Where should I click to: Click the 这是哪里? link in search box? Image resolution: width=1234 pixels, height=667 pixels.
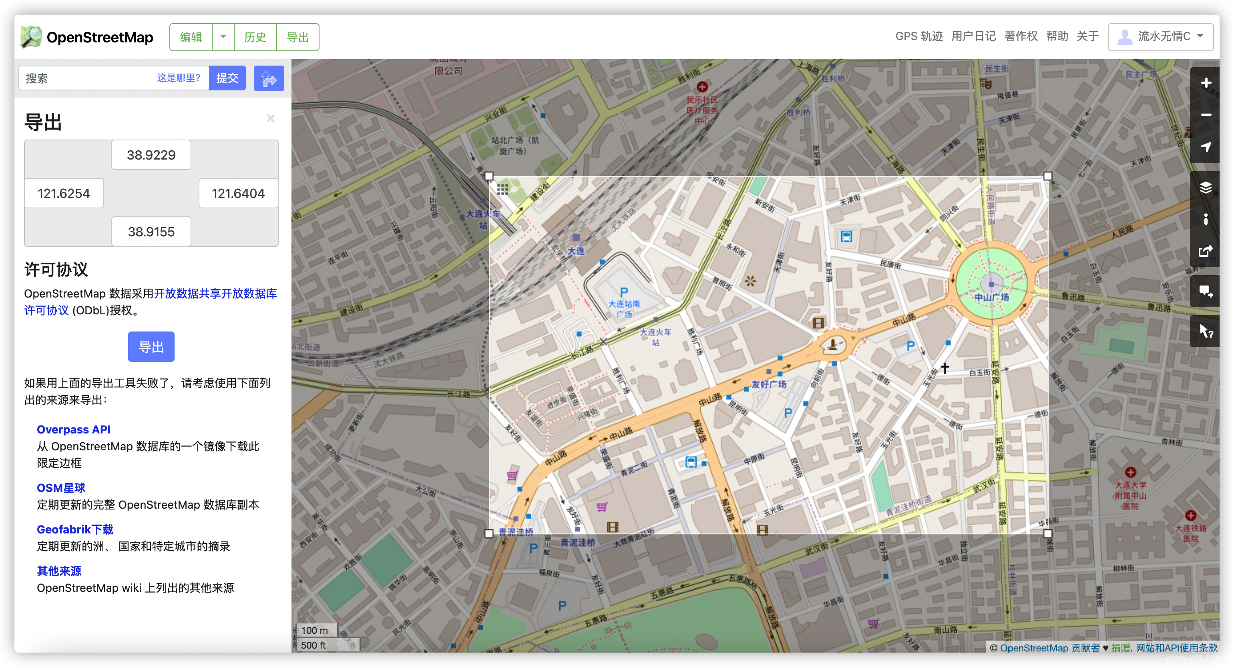tap(178, 78)
